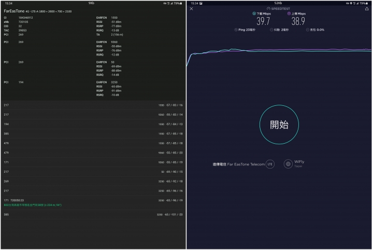Tap the speed result graph line

click(279, 51)
